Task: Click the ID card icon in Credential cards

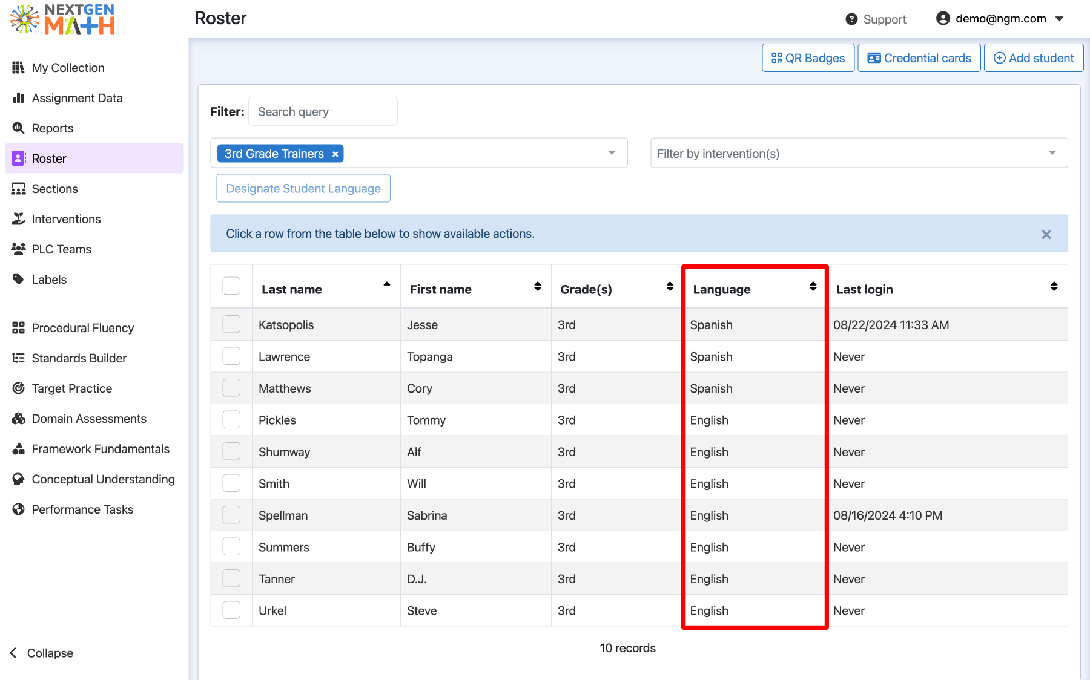Action: pyautogui.click(x=874, y=58)
